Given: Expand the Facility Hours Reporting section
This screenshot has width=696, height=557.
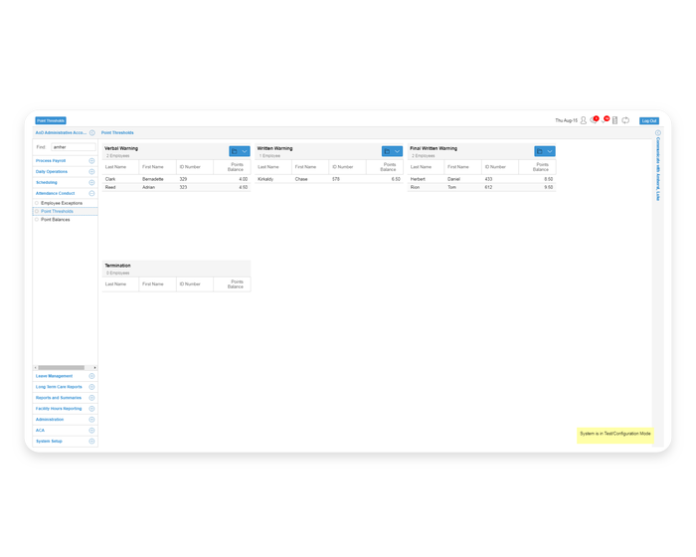Looking at the screenshot, I should pos(91,409).
